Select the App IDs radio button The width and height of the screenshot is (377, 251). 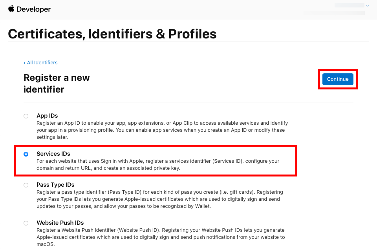point(26,116)
